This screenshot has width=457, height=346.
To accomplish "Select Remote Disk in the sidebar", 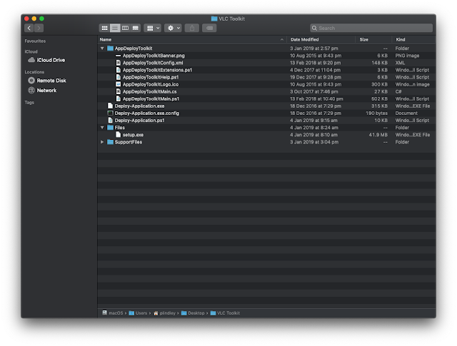I will coord(51,81).
